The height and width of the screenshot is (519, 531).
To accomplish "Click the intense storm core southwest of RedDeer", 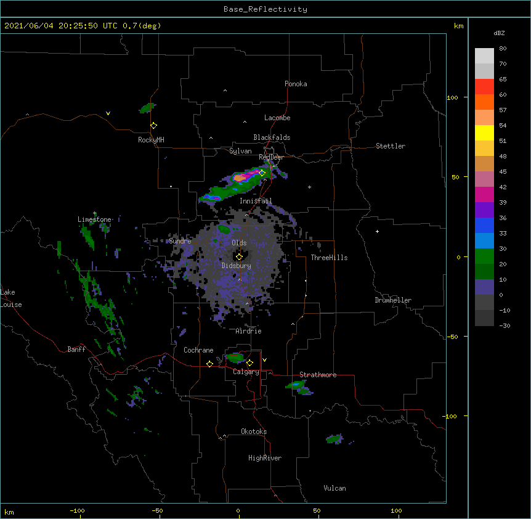I will [240, 178].
